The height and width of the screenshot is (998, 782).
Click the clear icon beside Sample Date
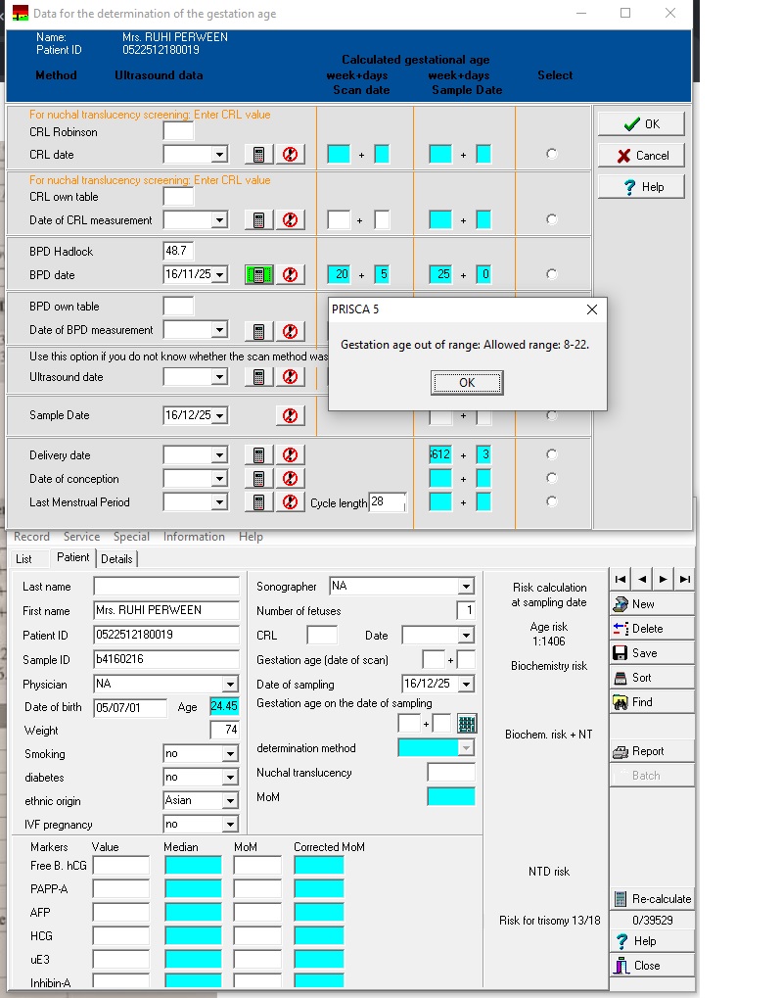coord(290,415)
